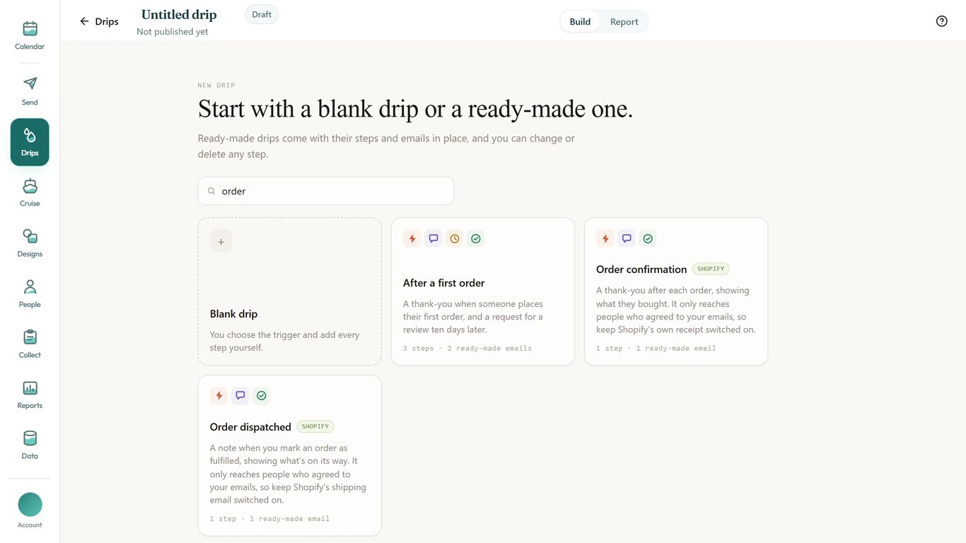
Task: Click the clock icon on After a first order
Action: point(455,239)
